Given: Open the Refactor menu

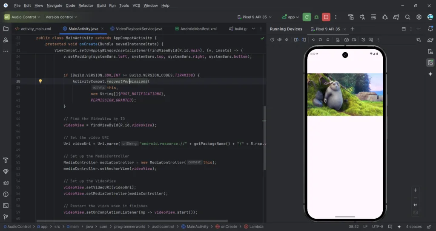Looking at the screenshot, I should [86, 6].
